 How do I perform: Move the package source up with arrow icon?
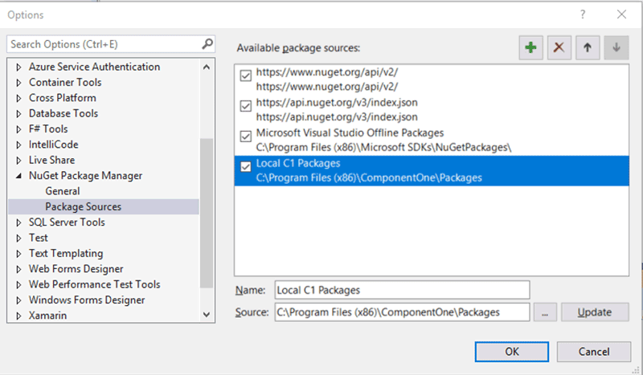[588, 48]
